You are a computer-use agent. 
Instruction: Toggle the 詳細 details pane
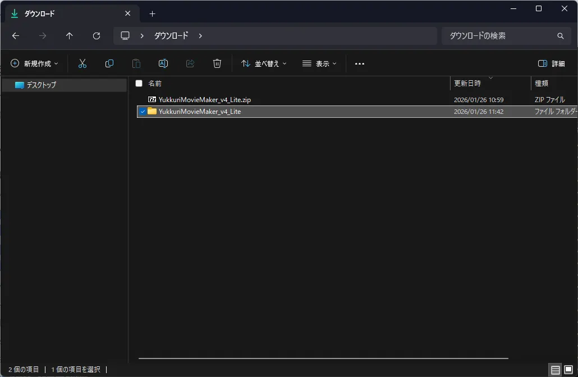tap(552, 64)
